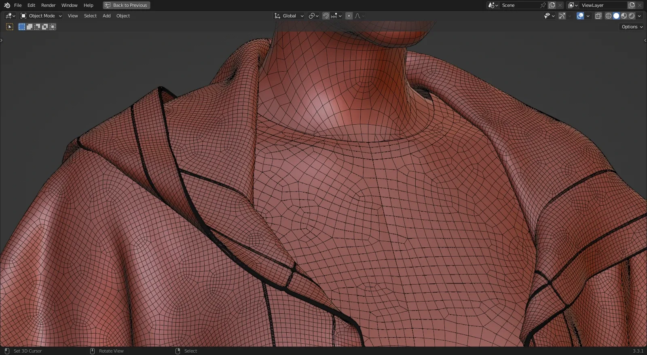
Task: Choose Intersect Selection mode
Action: 53,27
